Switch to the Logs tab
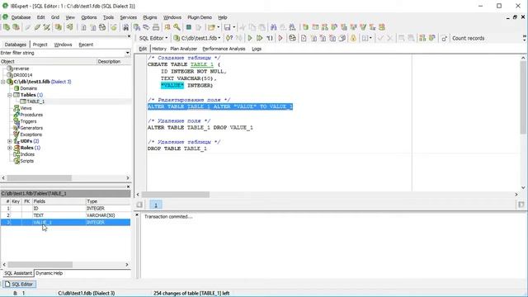528x297 pixels. click(x=257, y=49)
